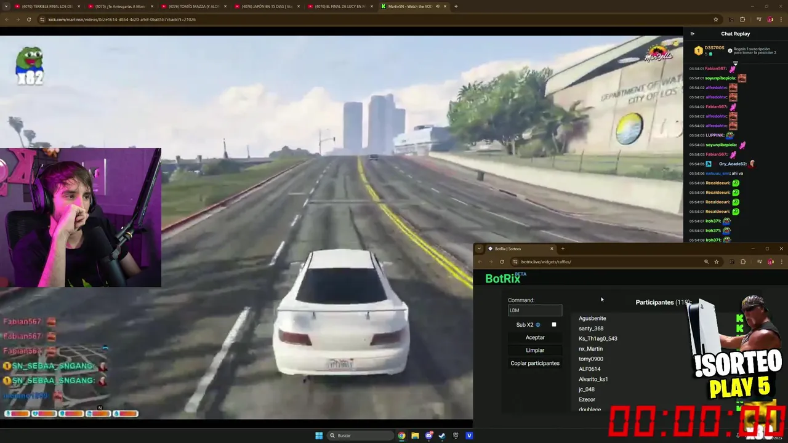Screen dimensions: 788x443
Task: Select participant nx_Martin
Action: click(x=590, y=349)
